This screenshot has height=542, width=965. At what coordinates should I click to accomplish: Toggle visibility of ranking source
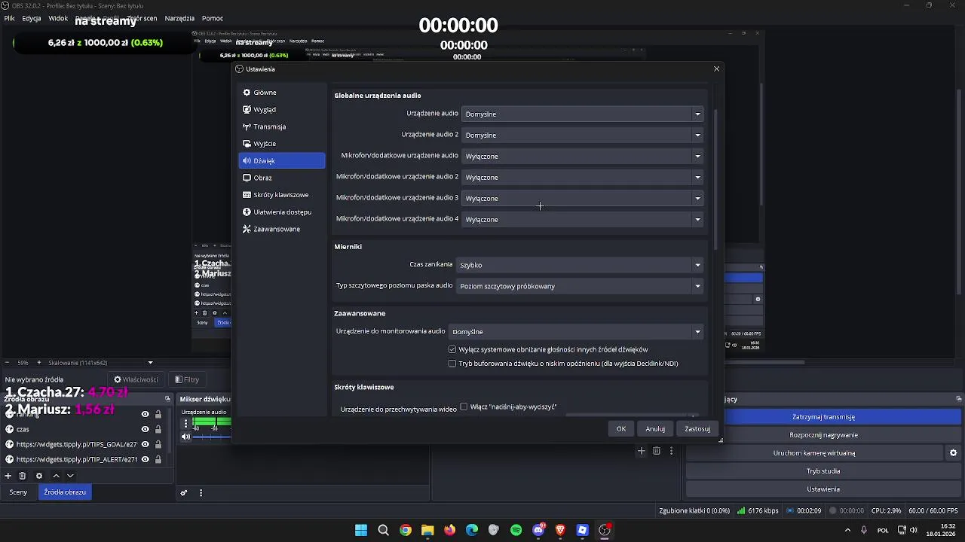coord(146,414)
